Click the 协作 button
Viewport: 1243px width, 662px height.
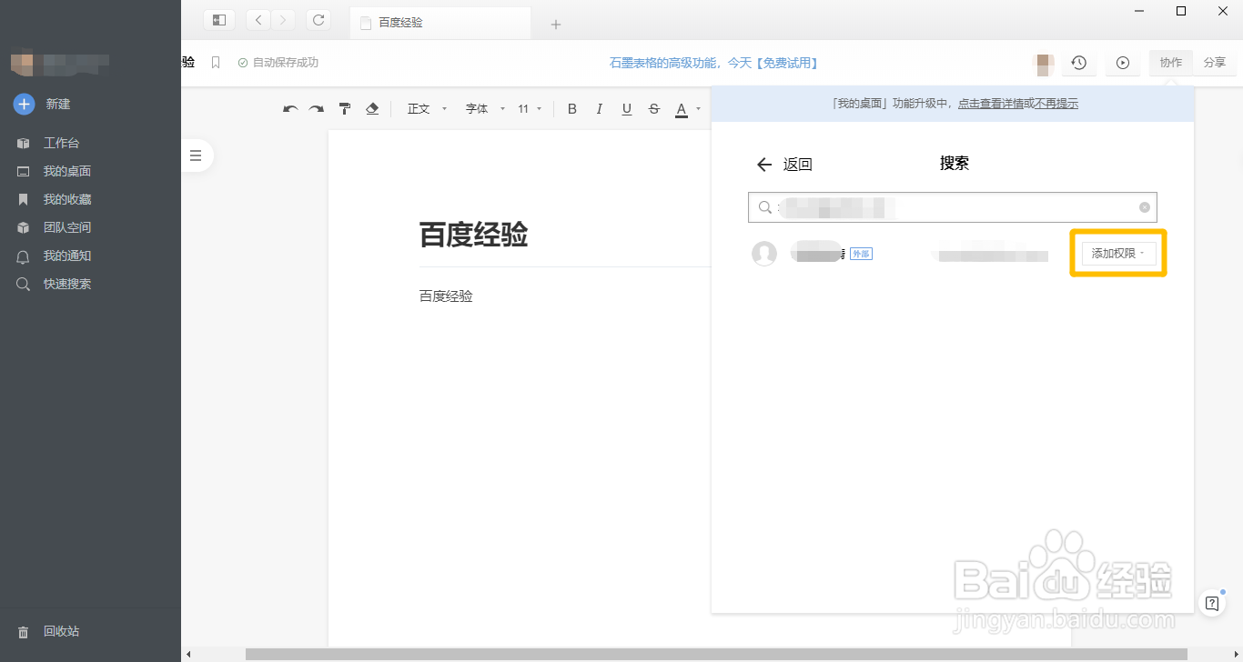[x=1171, y=63]
